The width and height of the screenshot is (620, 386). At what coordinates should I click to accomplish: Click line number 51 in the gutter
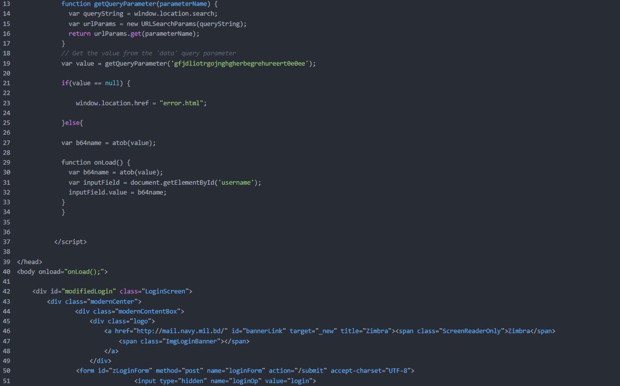pos(6,381)
